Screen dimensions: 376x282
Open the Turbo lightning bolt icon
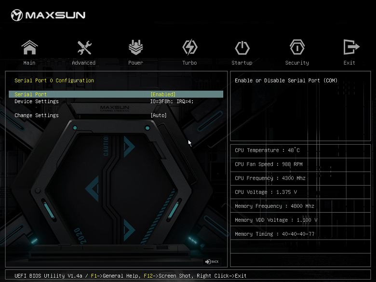pyautogui.click(x=190, y=47)
